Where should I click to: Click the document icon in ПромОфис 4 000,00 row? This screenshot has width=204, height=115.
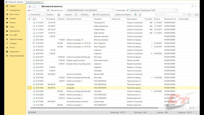pos(34,71)
